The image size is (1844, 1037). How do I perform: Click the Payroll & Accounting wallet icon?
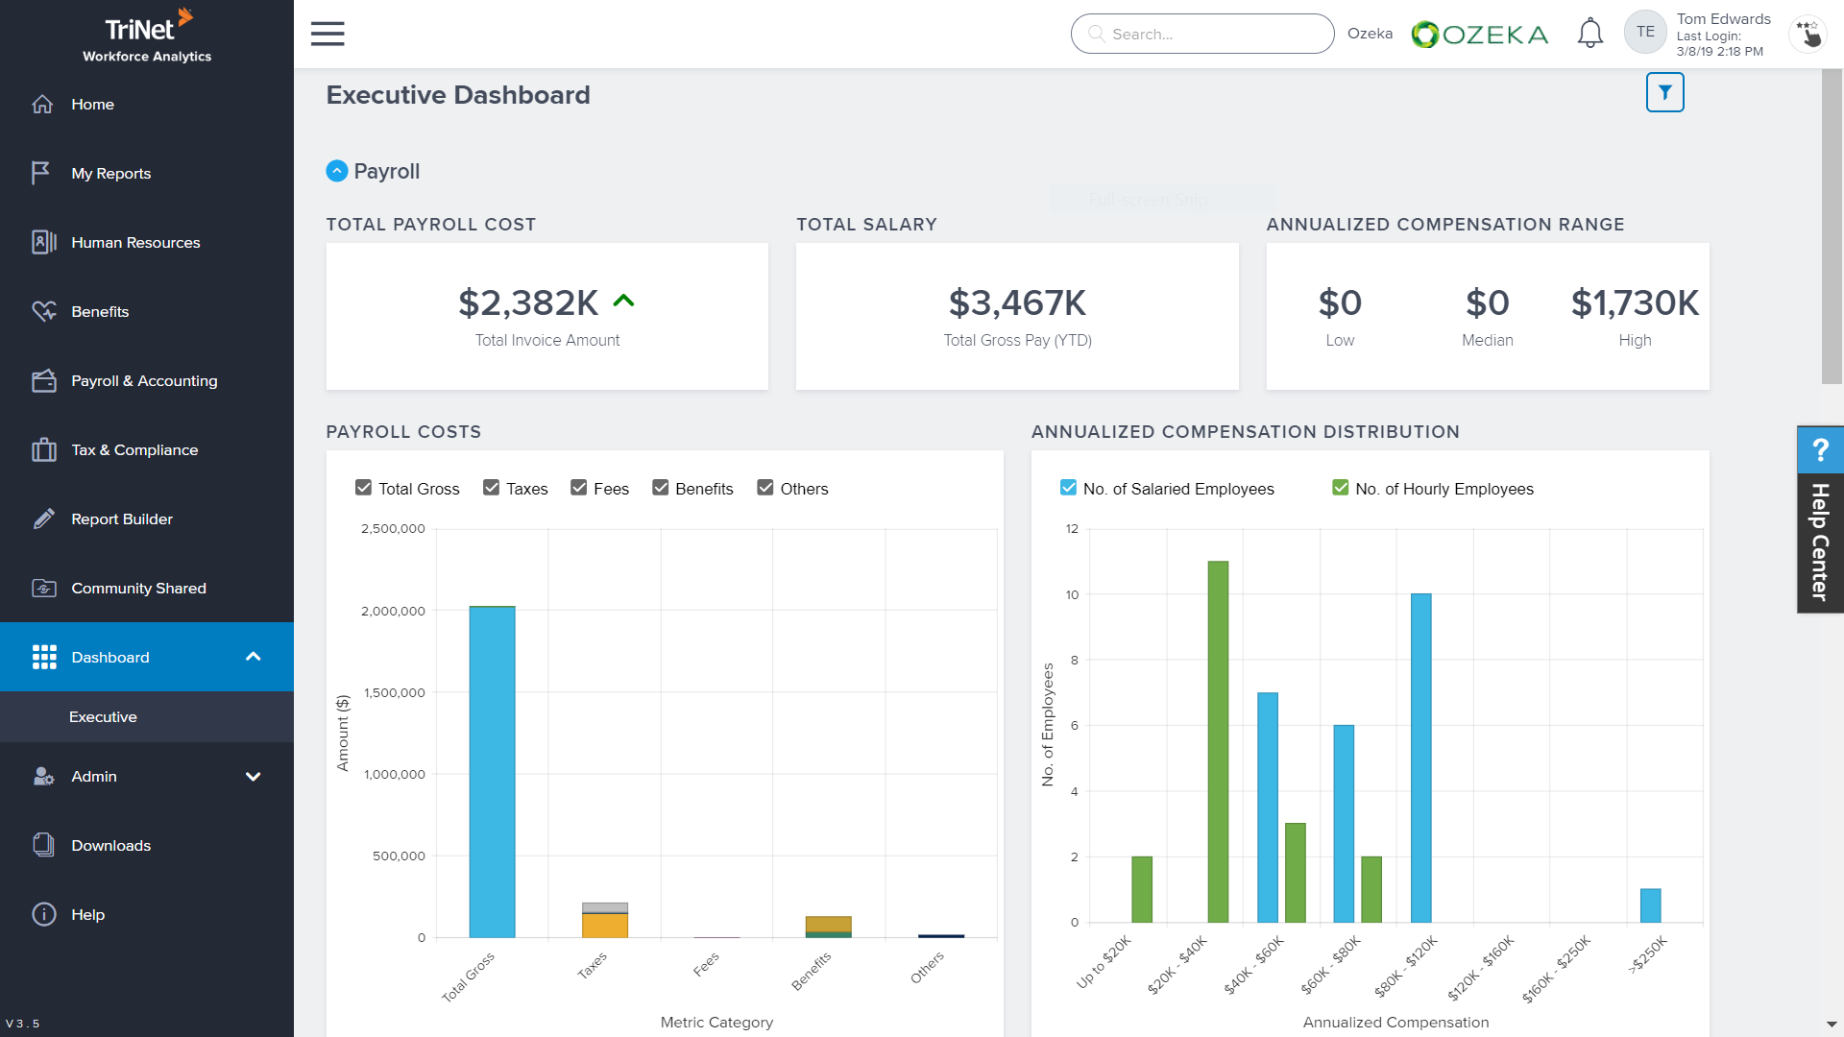44,381
